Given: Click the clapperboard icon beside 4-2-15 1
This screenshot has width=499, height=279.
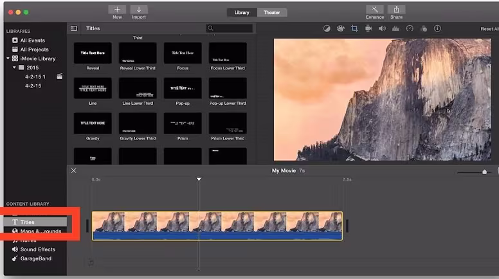Looking at the screenshot, I should pos(60,76).
